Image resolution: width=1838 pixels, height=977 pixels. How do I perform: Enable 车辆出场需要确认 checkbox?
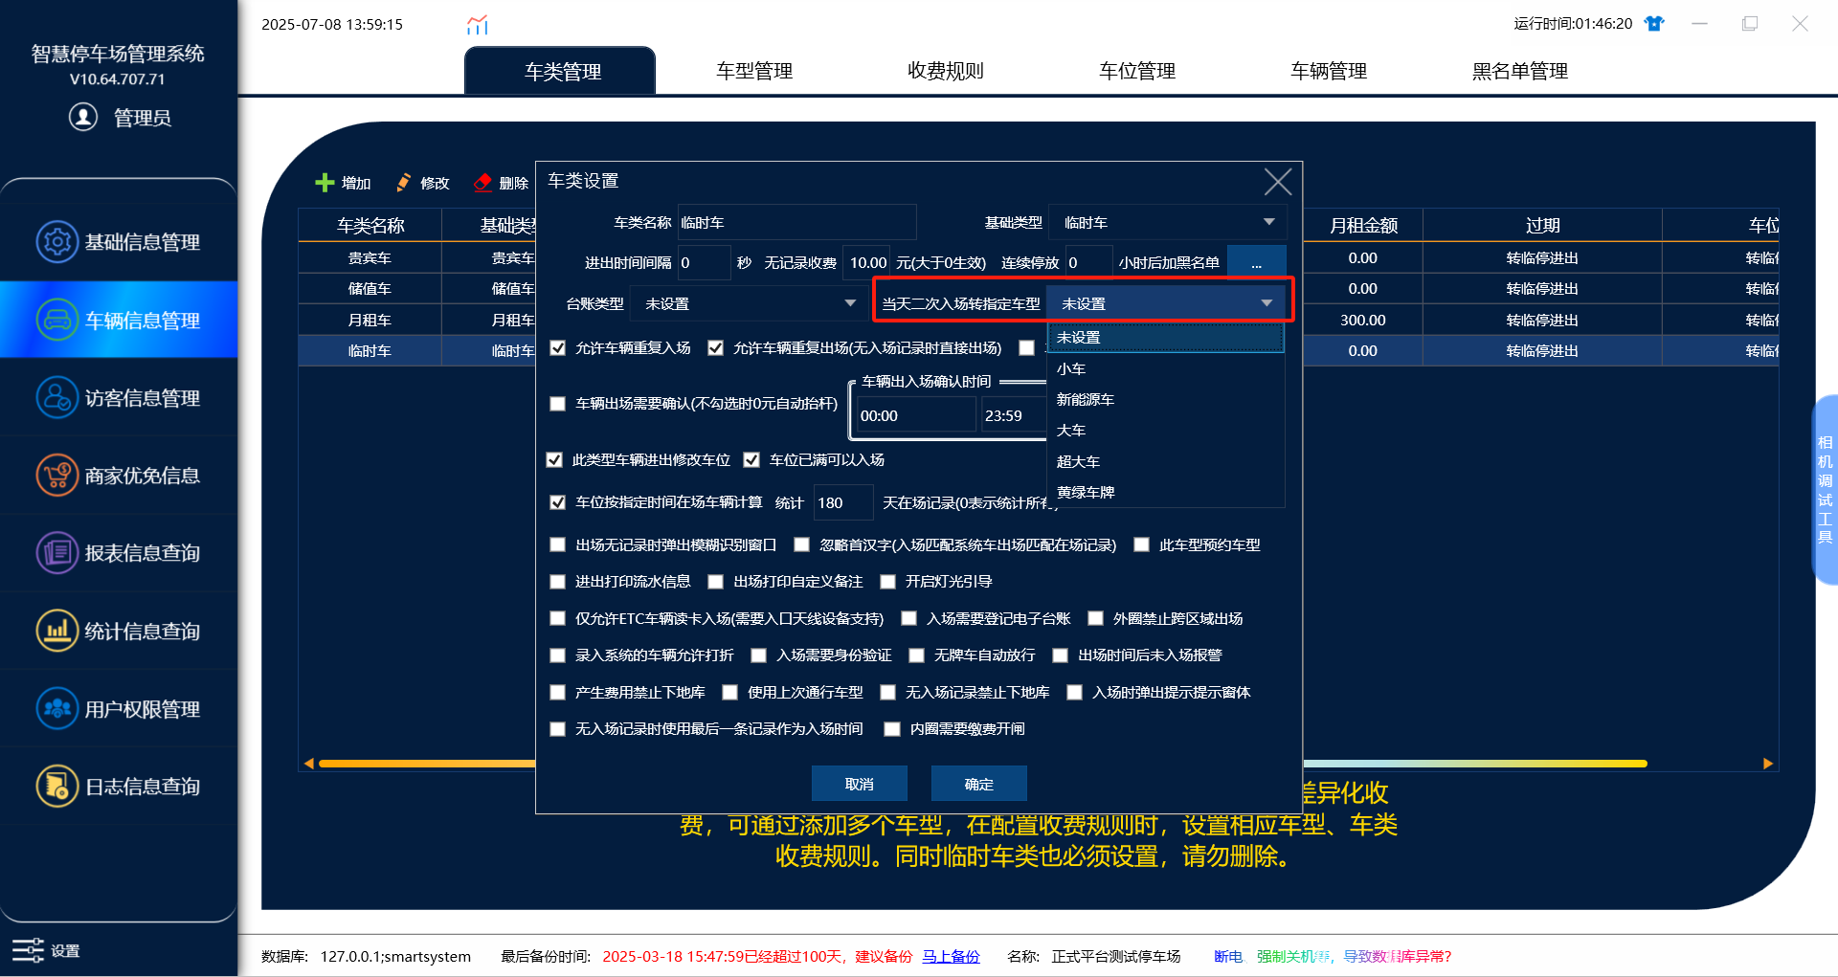tap(558, 404)
